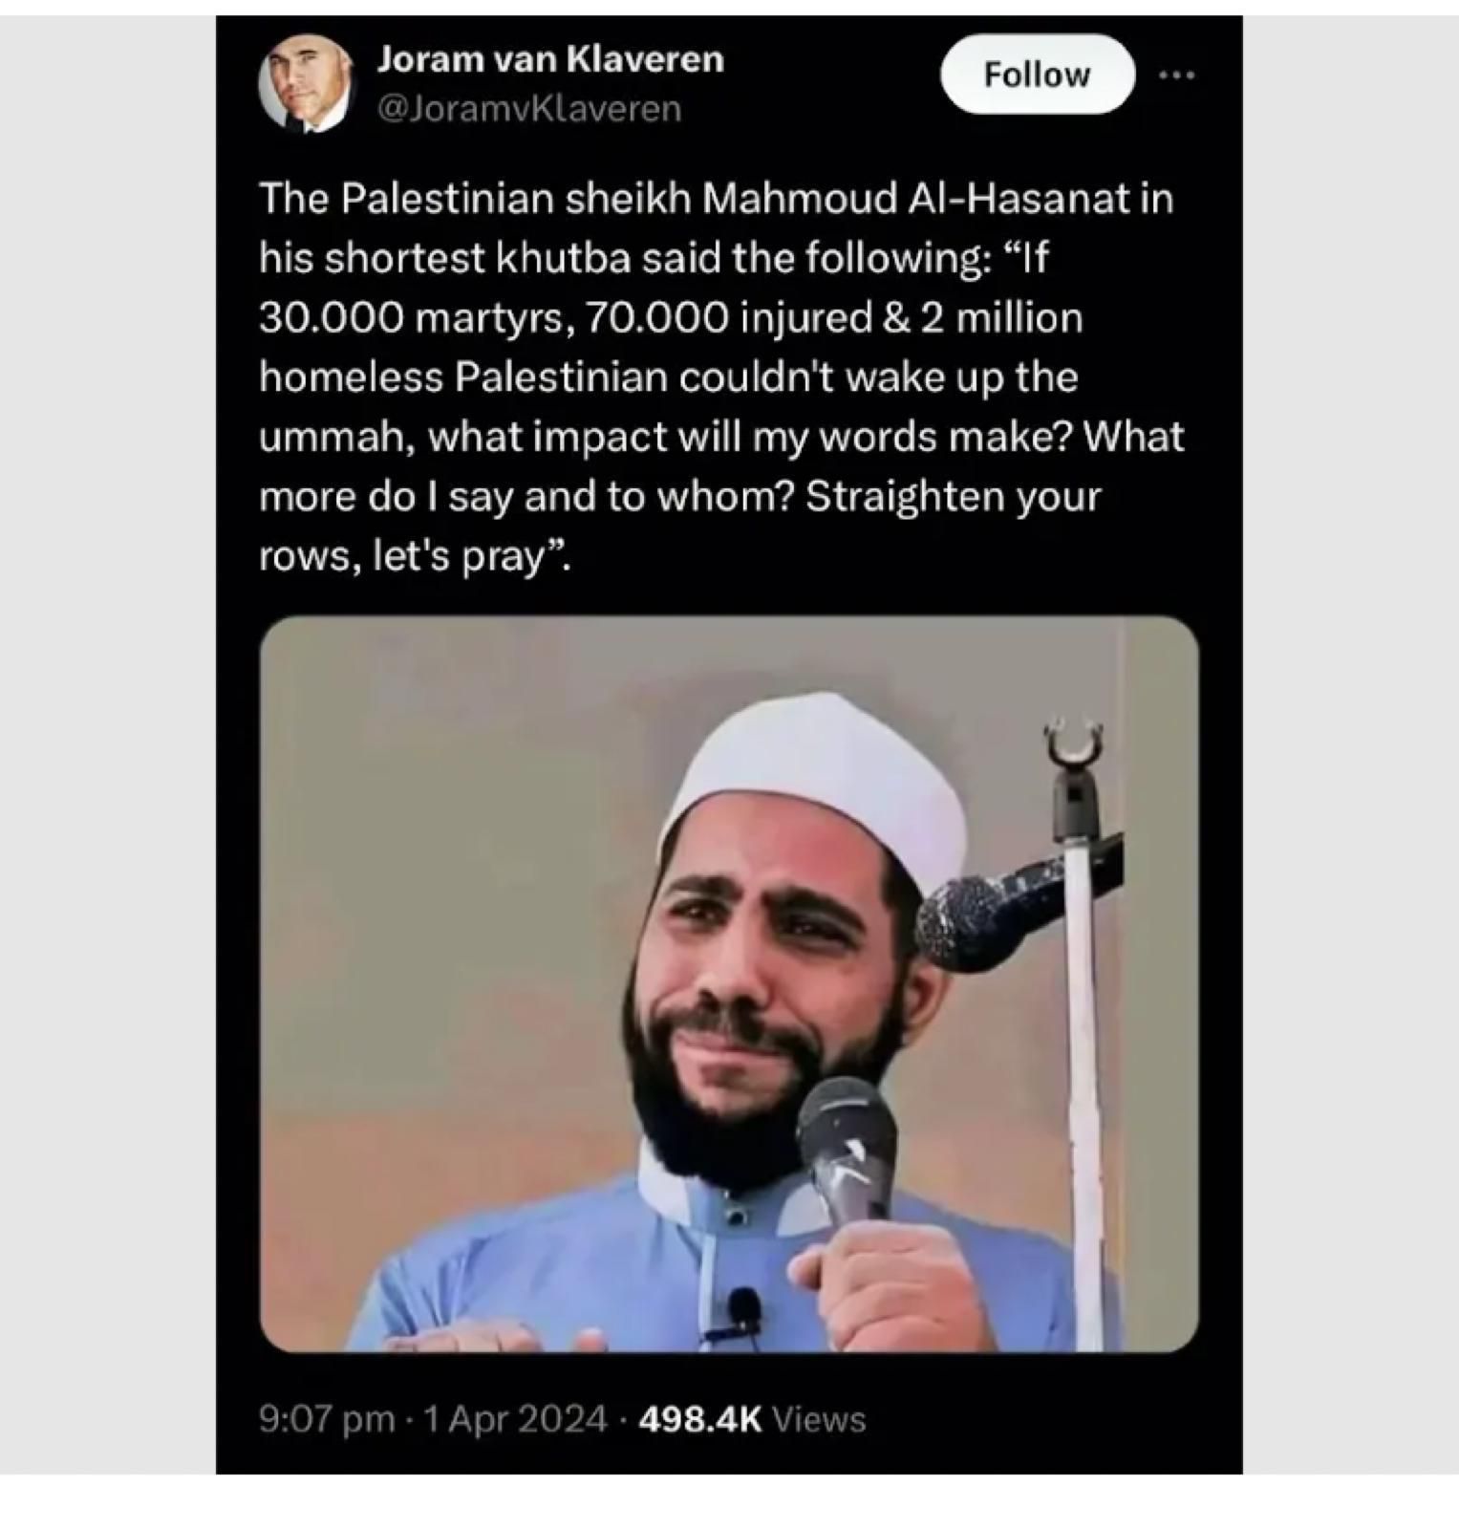This screenshot has width=1459, height=1529.
Task: Click the gray margin left of the tweet
Action: click(x=107, y=745)
